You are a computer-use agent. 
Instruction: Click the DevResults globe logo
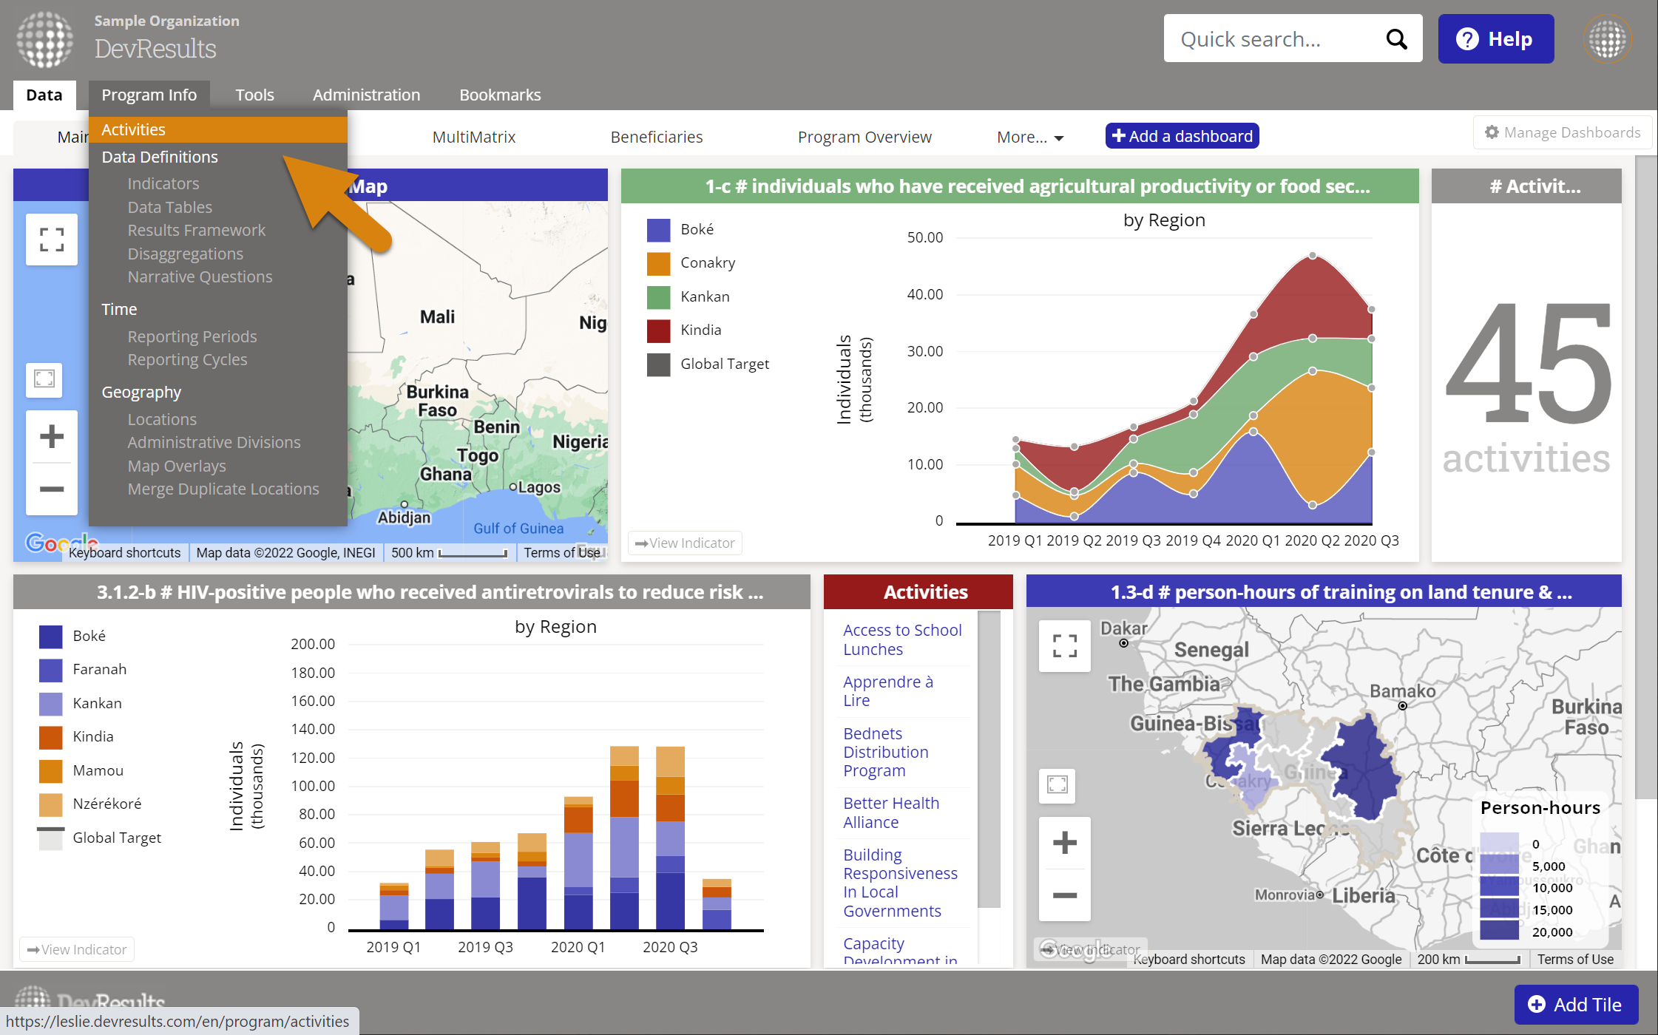tap(44, 39)
